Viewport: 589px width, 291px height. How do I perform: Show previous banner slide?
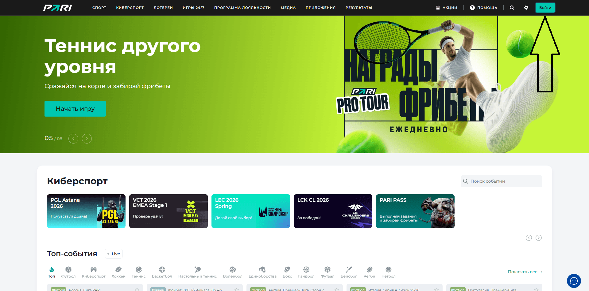tap(73, 139)
